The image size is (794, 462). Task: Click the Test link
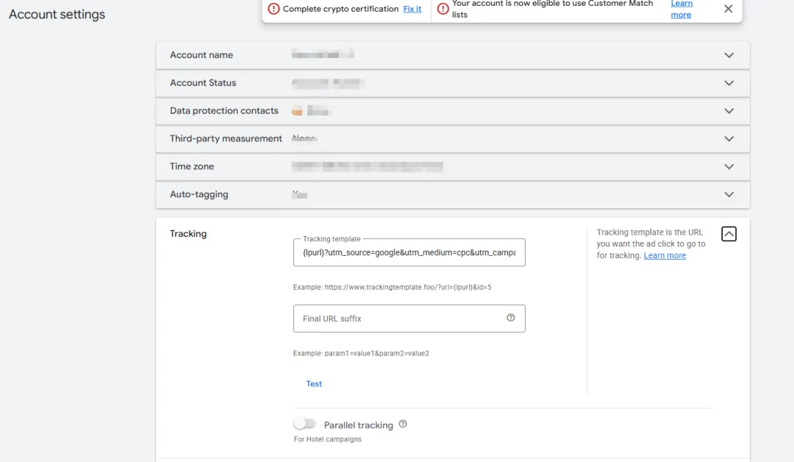(x=314, y=384)
